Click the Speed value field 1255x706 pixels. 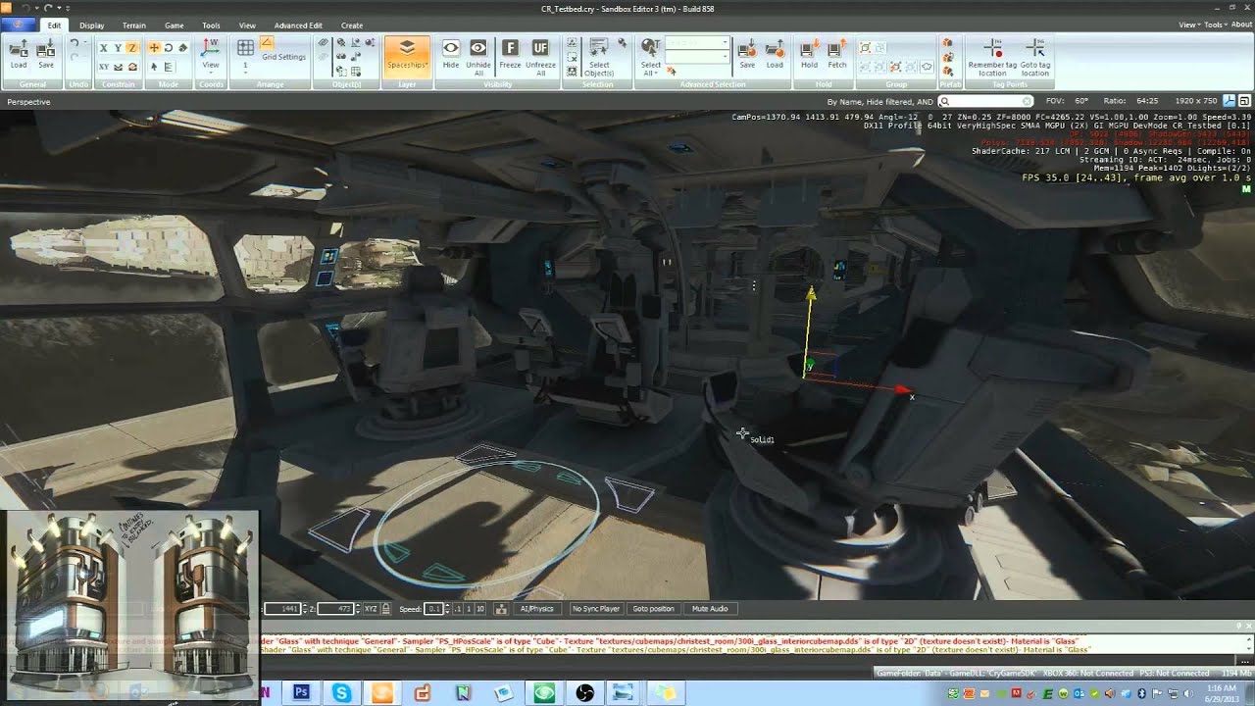coord(432,609)
